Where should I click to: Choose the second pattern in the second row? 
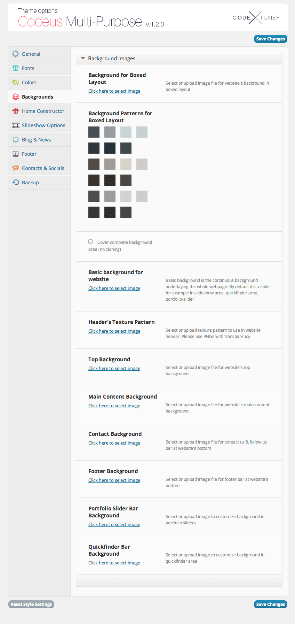click(110, 148)
